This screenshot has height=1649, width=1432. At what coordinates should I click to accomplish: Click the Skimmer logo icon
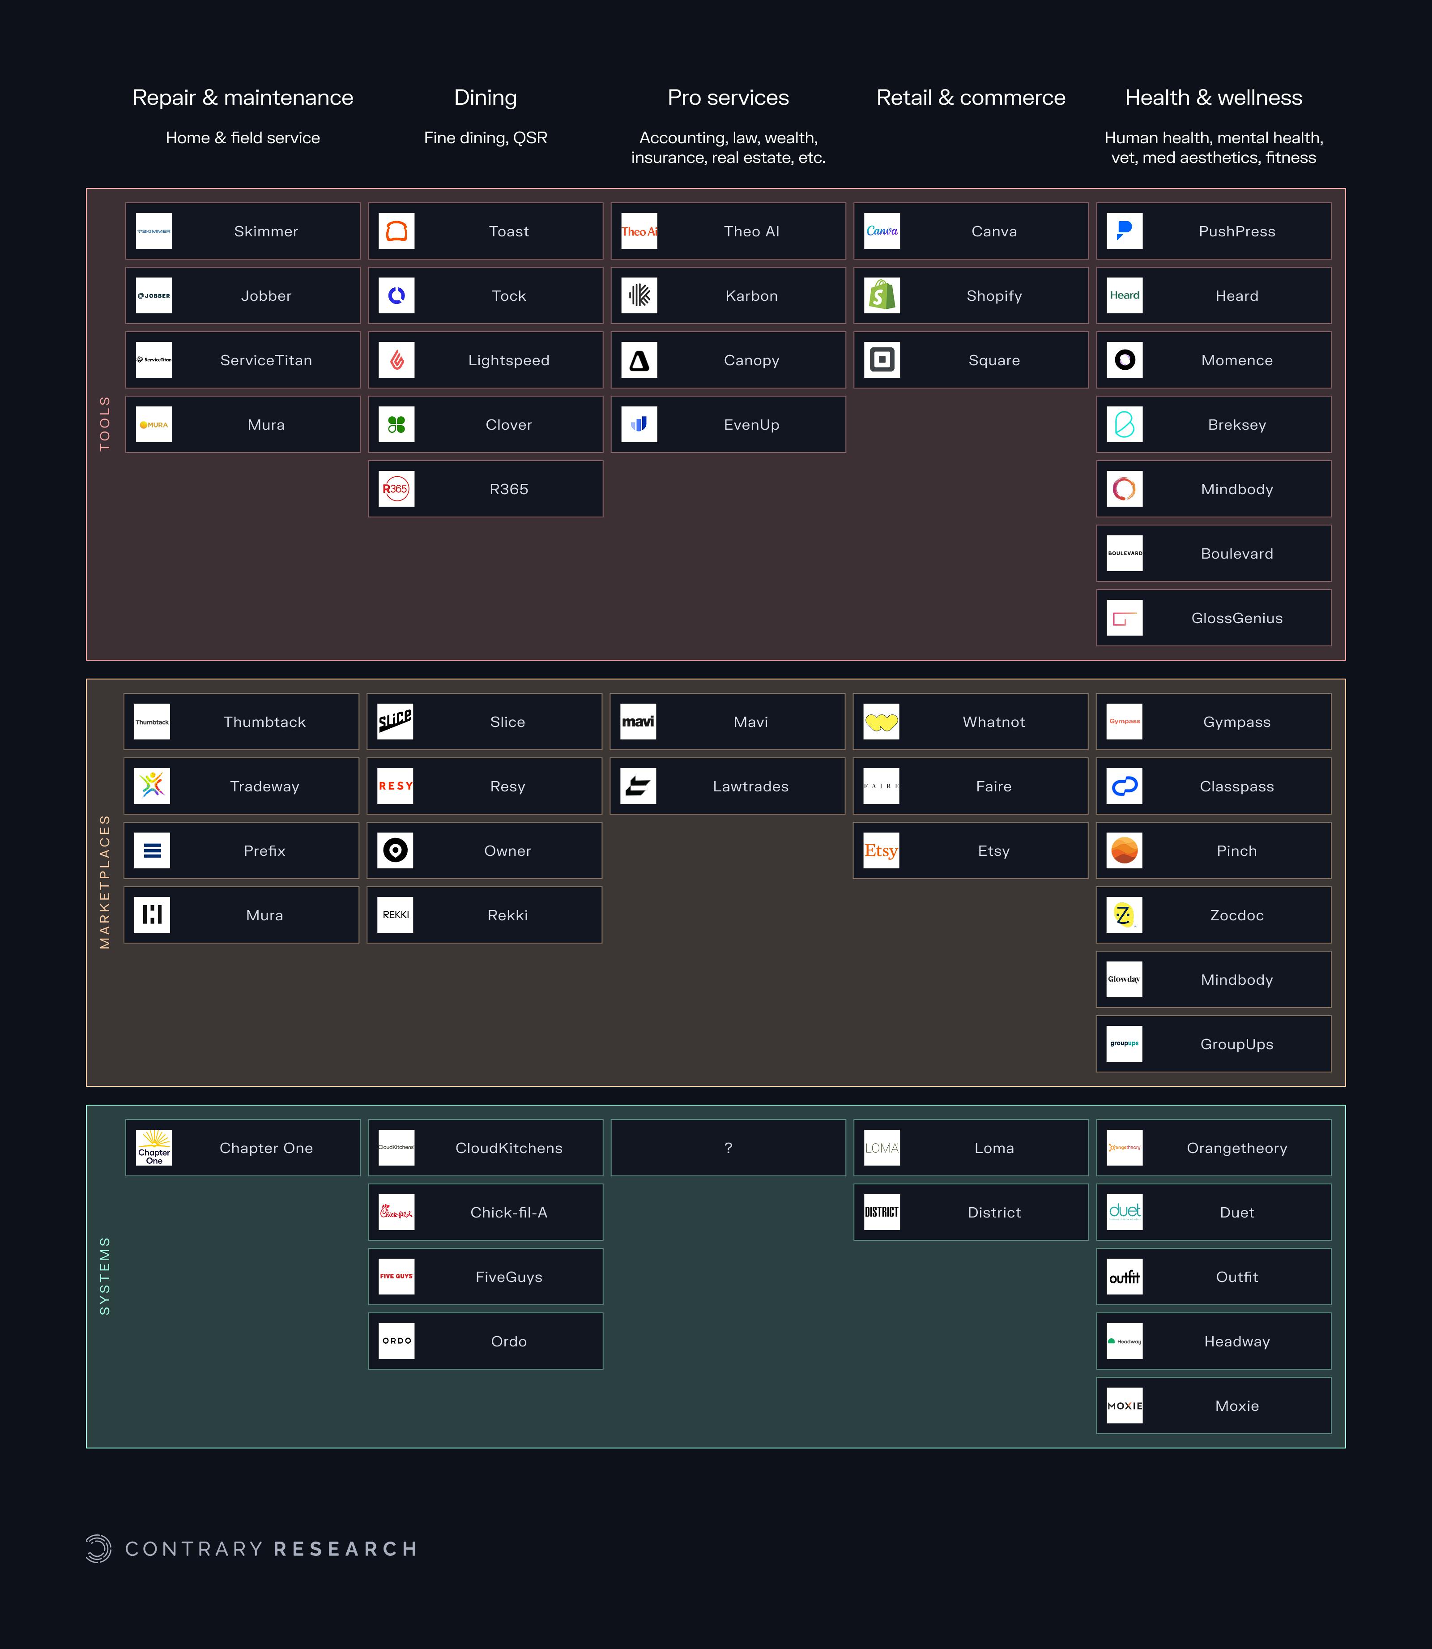point(153,231)
